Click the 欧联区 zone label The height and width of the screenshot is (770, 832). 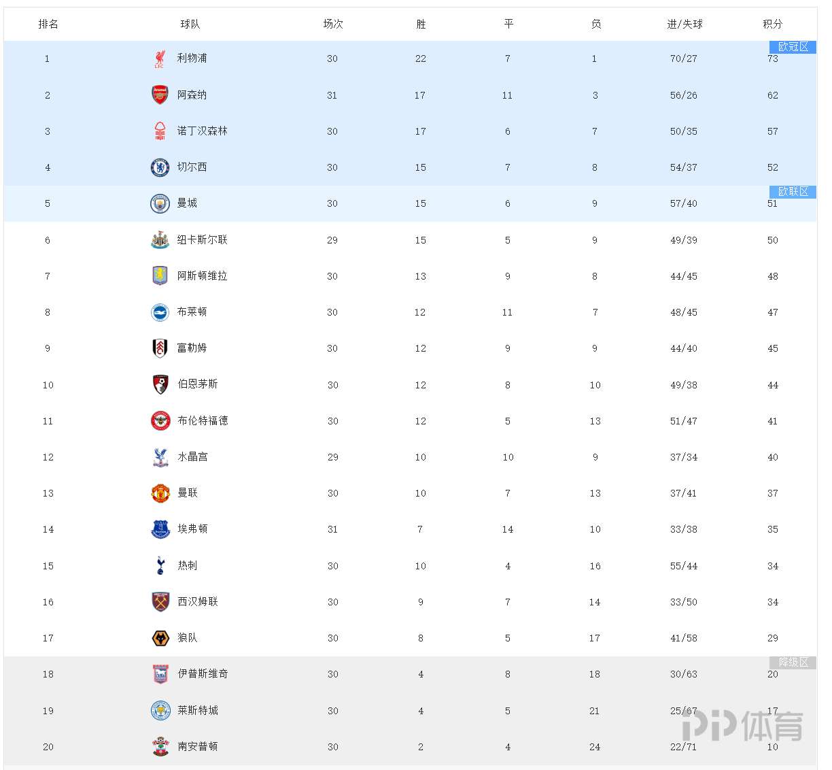click(793, 192)
